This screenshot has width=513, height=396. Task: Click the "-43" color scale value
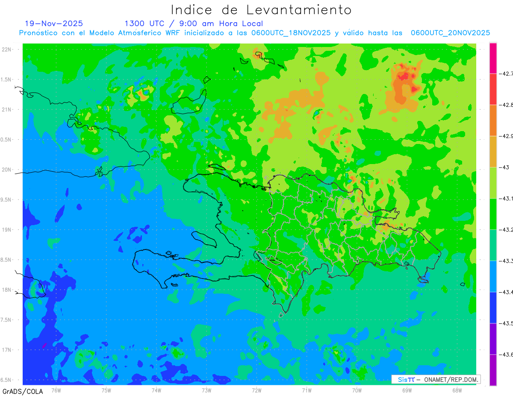coord(504,167)
